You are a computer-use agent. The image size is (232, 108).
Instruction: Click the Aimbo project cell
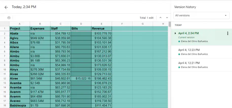click(x=20, y=52)
